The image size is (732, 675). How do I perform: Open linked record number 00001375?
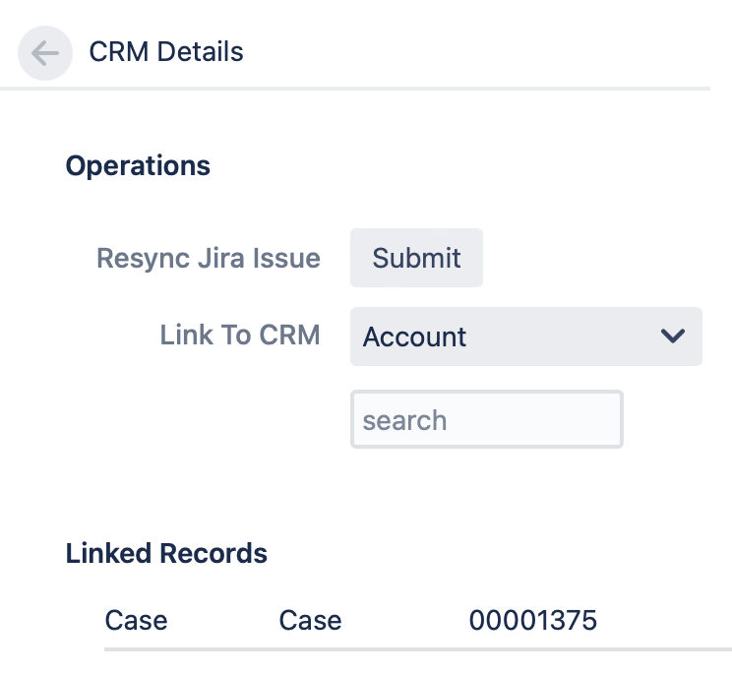point(532,620)
